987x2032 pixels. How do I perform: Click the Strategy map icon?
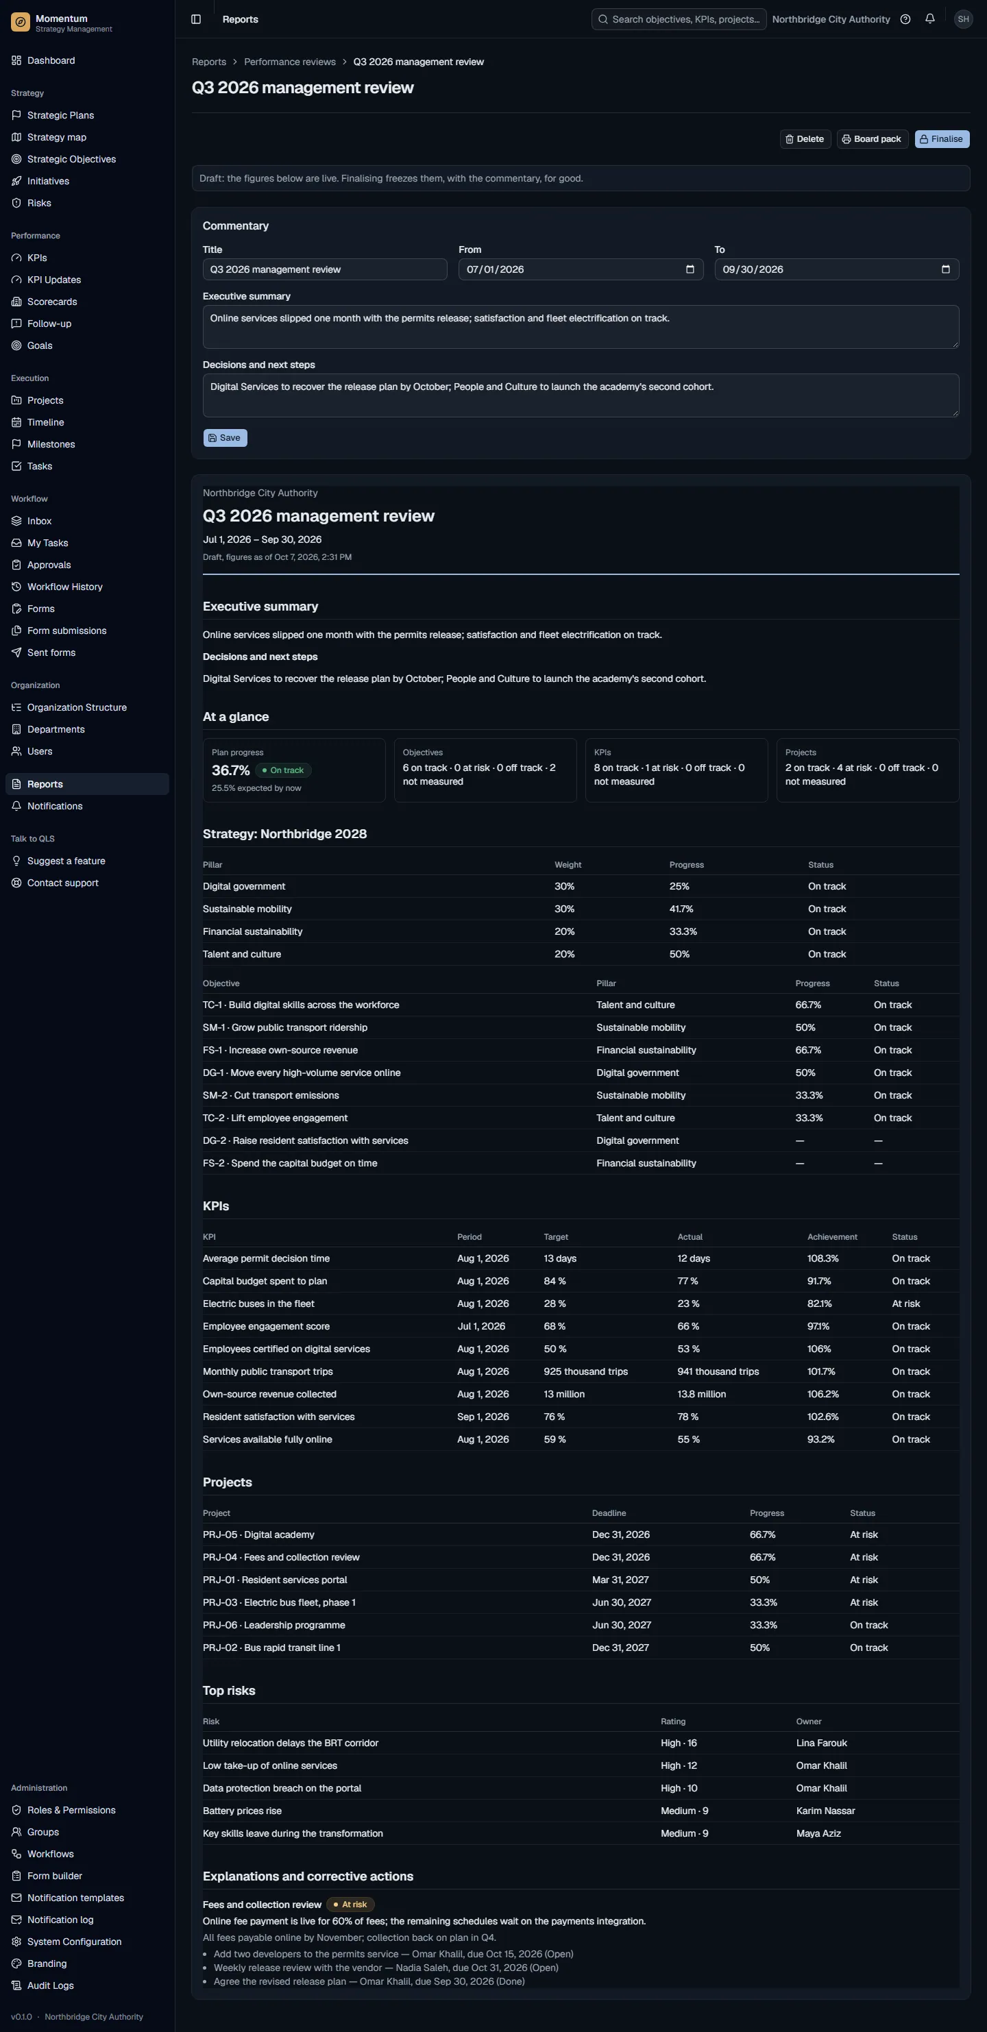click(x=16, y=137)
